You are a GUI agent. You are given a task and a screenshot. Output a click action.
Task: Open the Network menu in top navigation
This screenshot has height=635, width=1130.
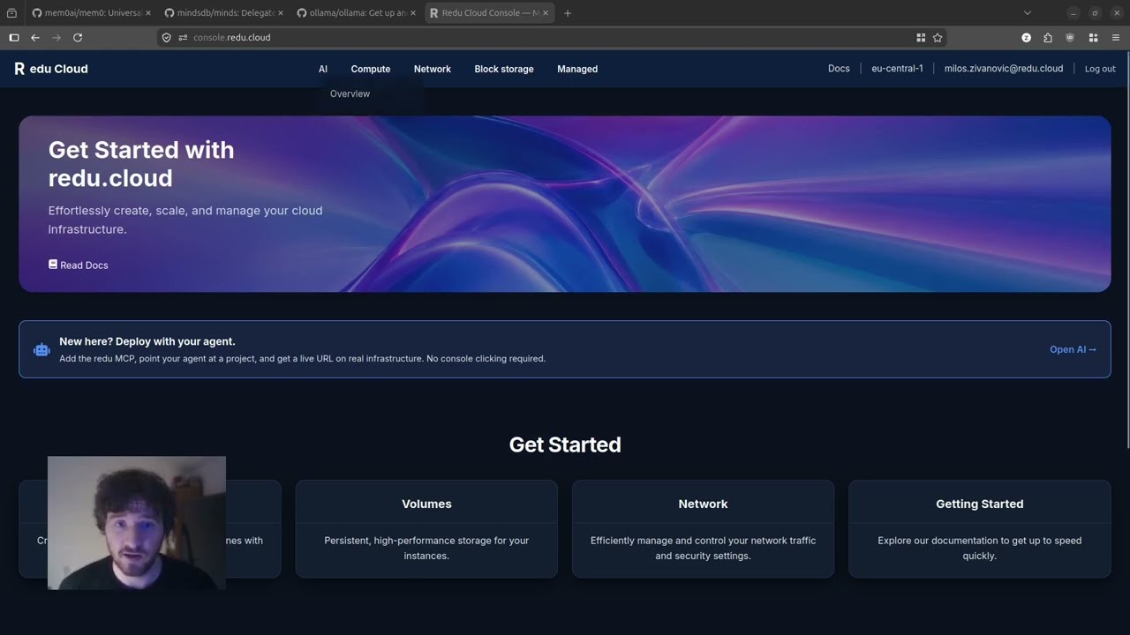(x=433, y=69)
